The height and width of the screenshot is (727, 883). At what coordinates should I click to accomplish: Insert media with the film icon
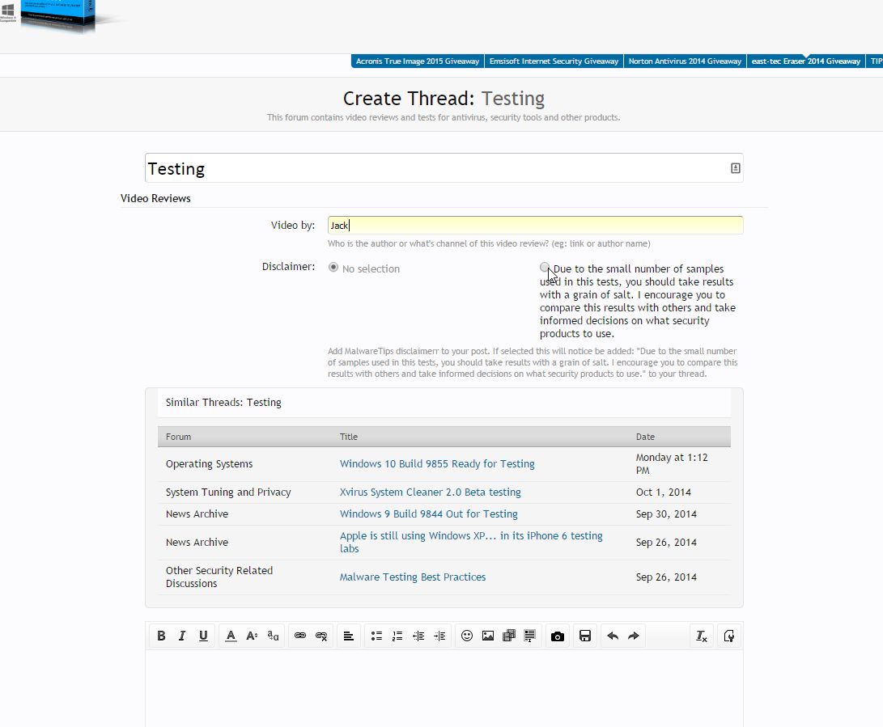point(509,636)
